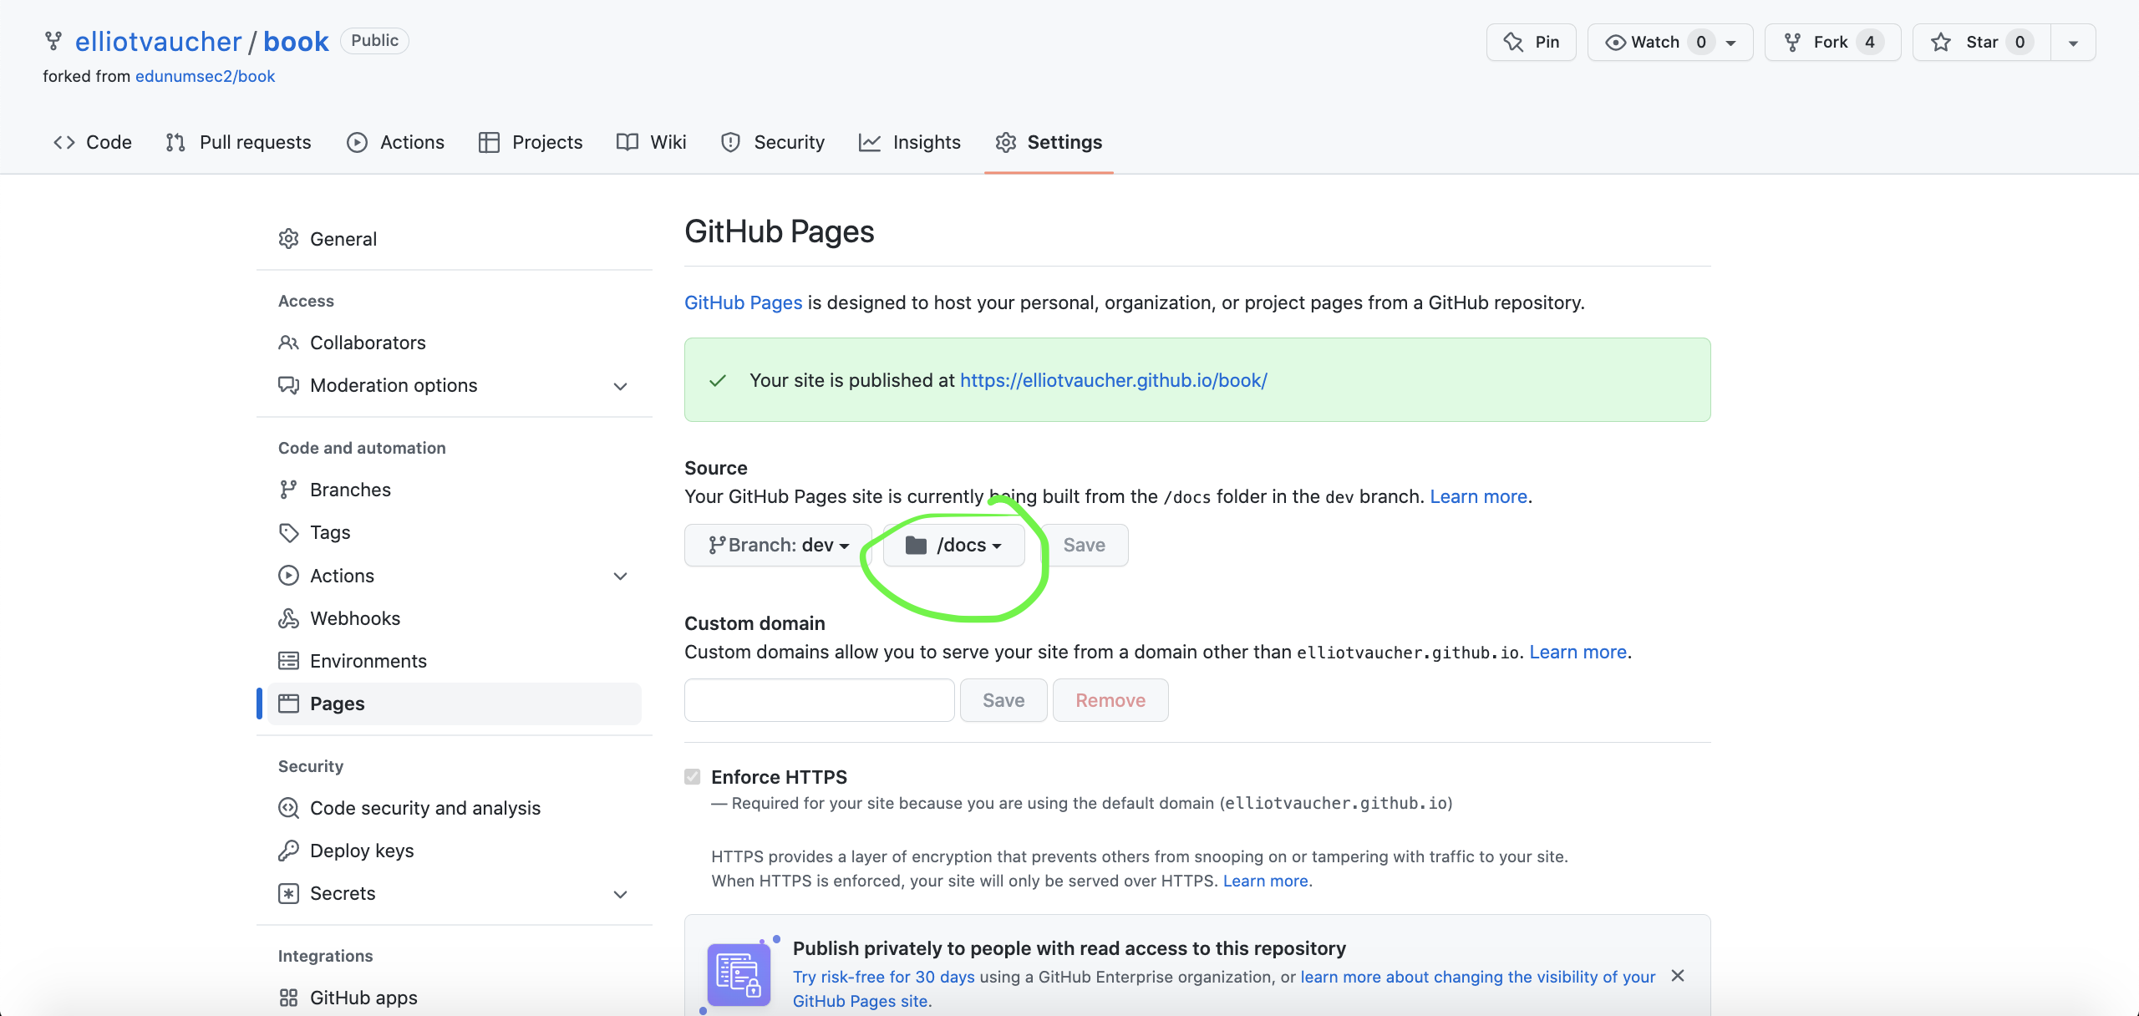Click the Pin icon
Image resolution: width=2139 pixels, height=1016 pixels.
click(x=1513, y=42)
